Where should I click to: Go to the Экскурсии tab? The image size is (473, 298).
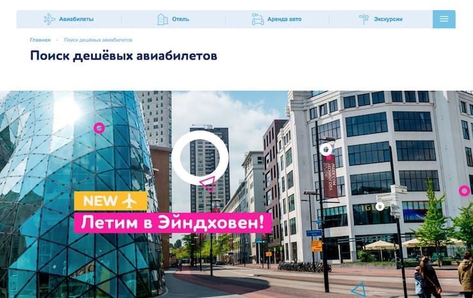[x=381, y=19]
